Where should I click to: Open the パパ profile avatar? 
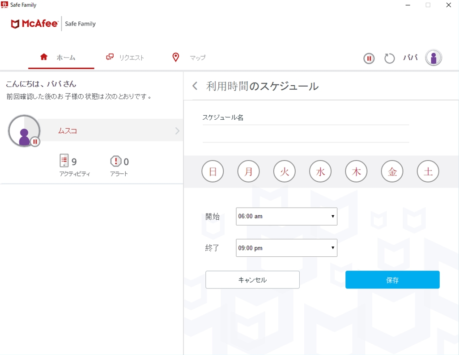(x=433, y=58)
